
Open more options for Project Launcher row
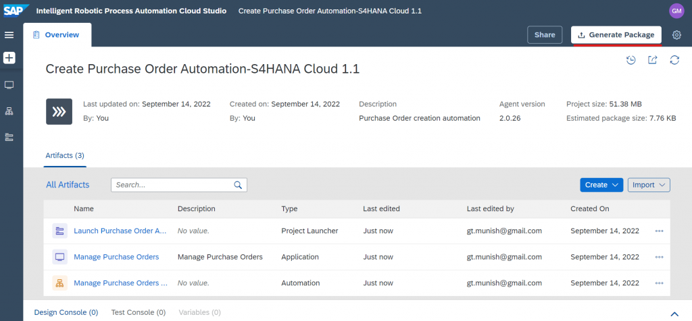[660, 231]
